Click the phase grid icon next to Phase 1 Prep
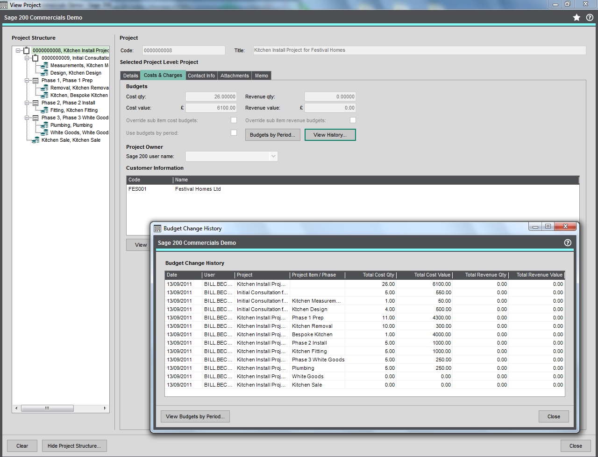The width and height of the screenshot is (598, 457). tap(36, 80)
